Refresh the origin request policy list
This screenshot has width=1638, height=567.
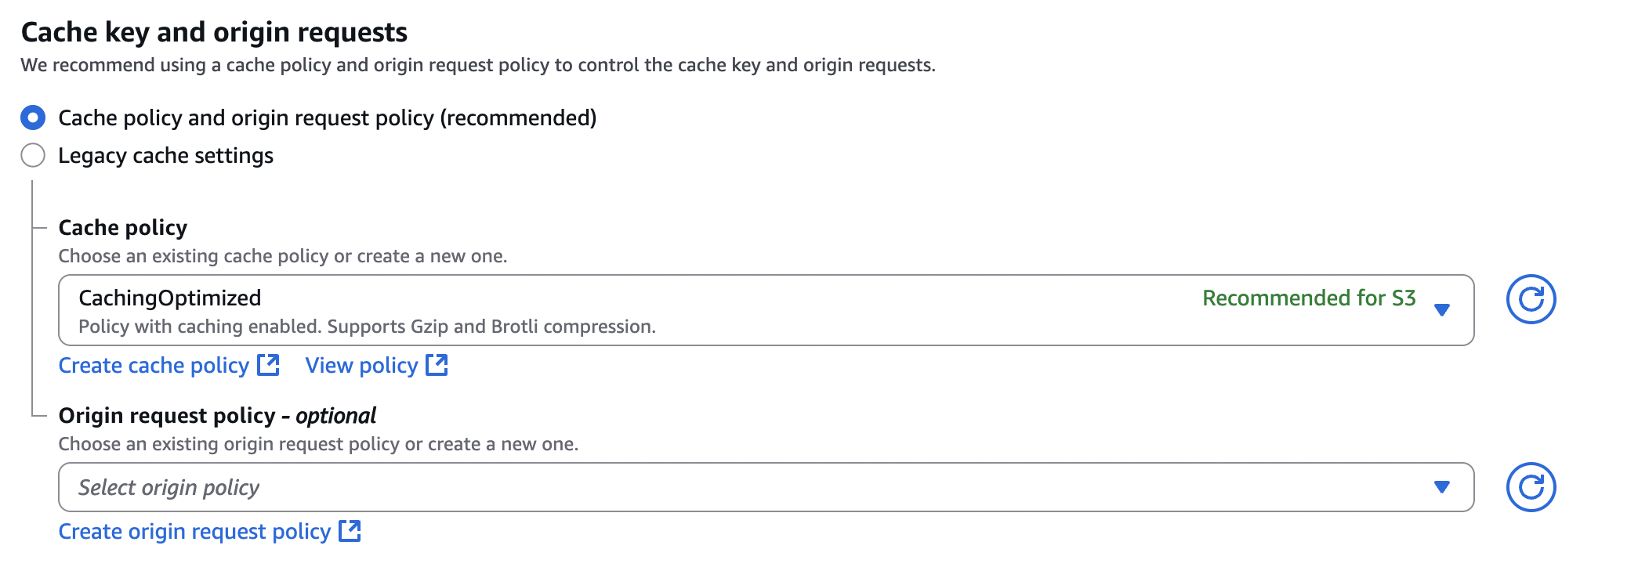(1531, 487)
